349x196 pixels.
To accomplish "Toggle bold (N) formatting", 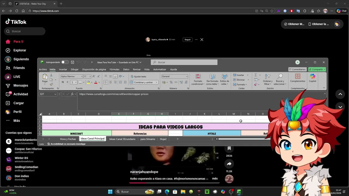I will coord(63,82).
